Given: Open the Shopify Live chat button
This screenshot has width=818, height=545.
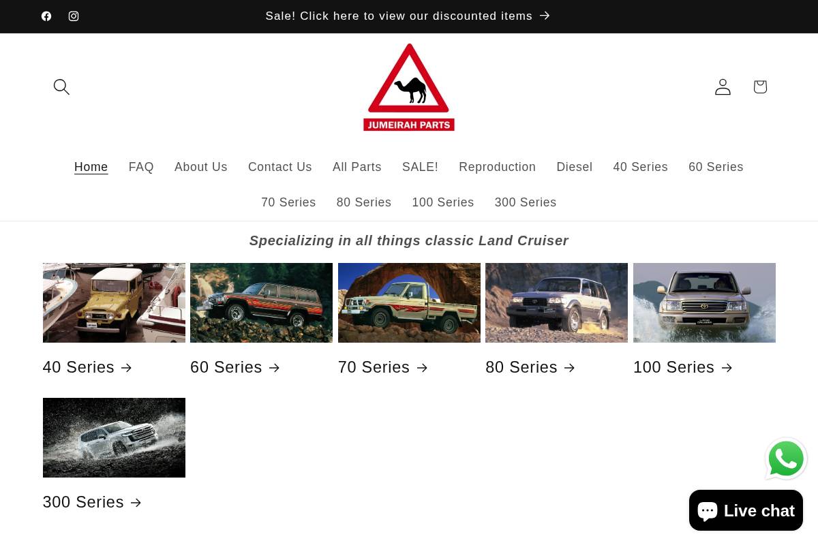Looking at the screenshot, I should 746,510.
